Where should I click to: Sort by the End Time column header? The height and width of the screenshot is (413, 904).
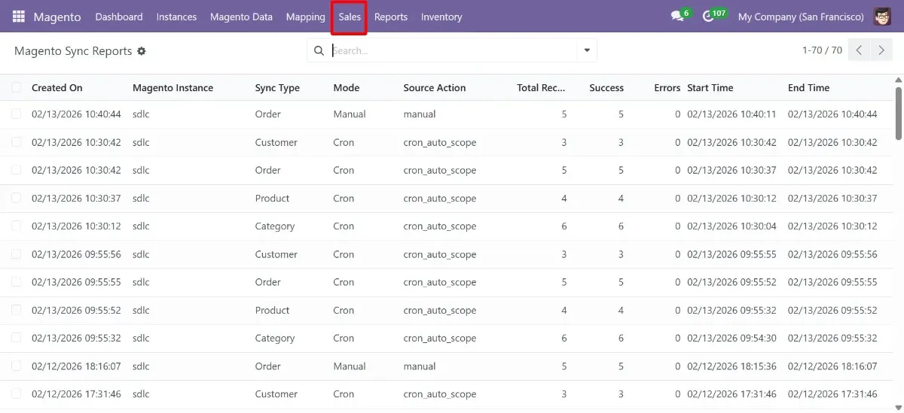pyautogui.click(x=809, y=88)
